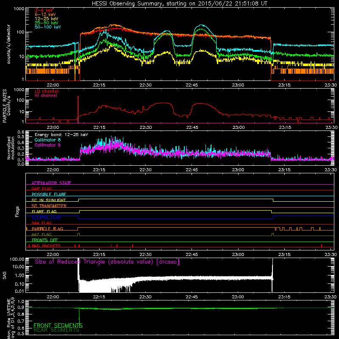Click the 'counts/s/detector' axis label
339x339 pixels.
coord(9,44)
